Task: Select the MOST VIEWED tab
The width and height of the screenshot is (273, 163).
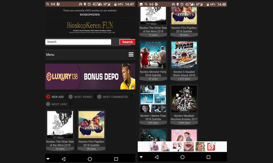Action: [x=80, y=97]
